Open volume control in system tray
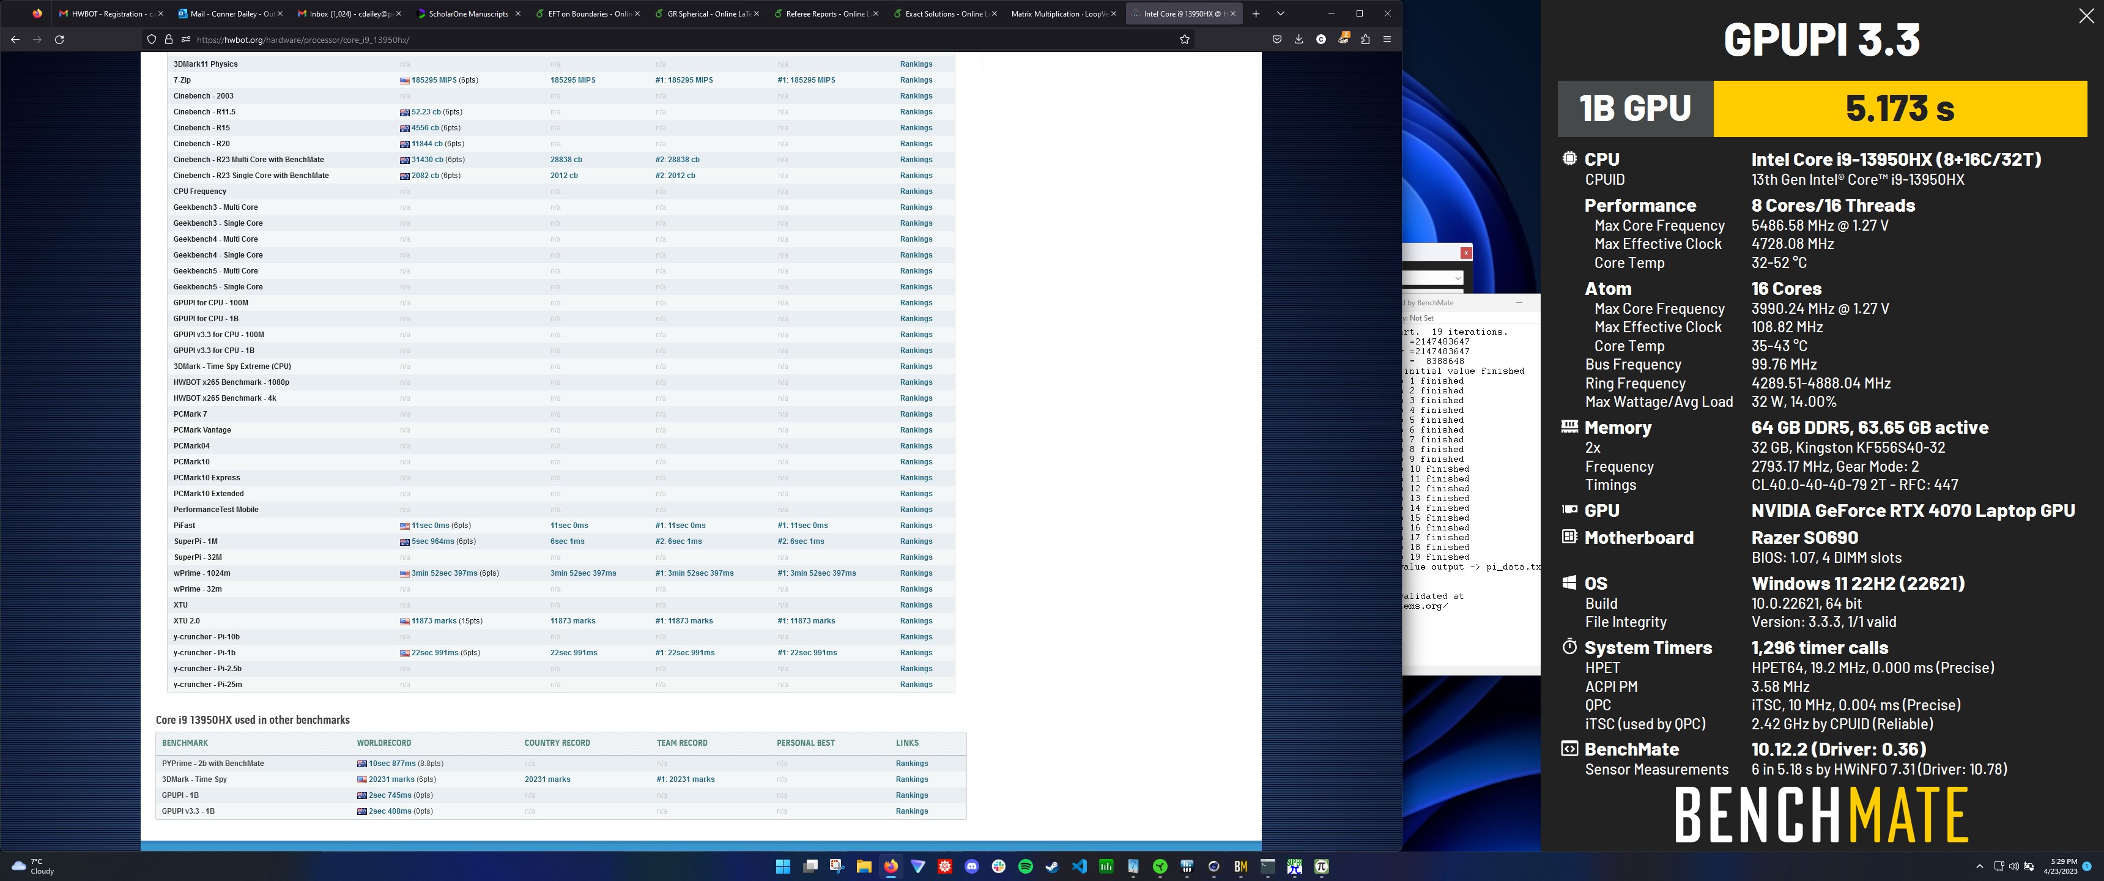 tap(2013, 866)
